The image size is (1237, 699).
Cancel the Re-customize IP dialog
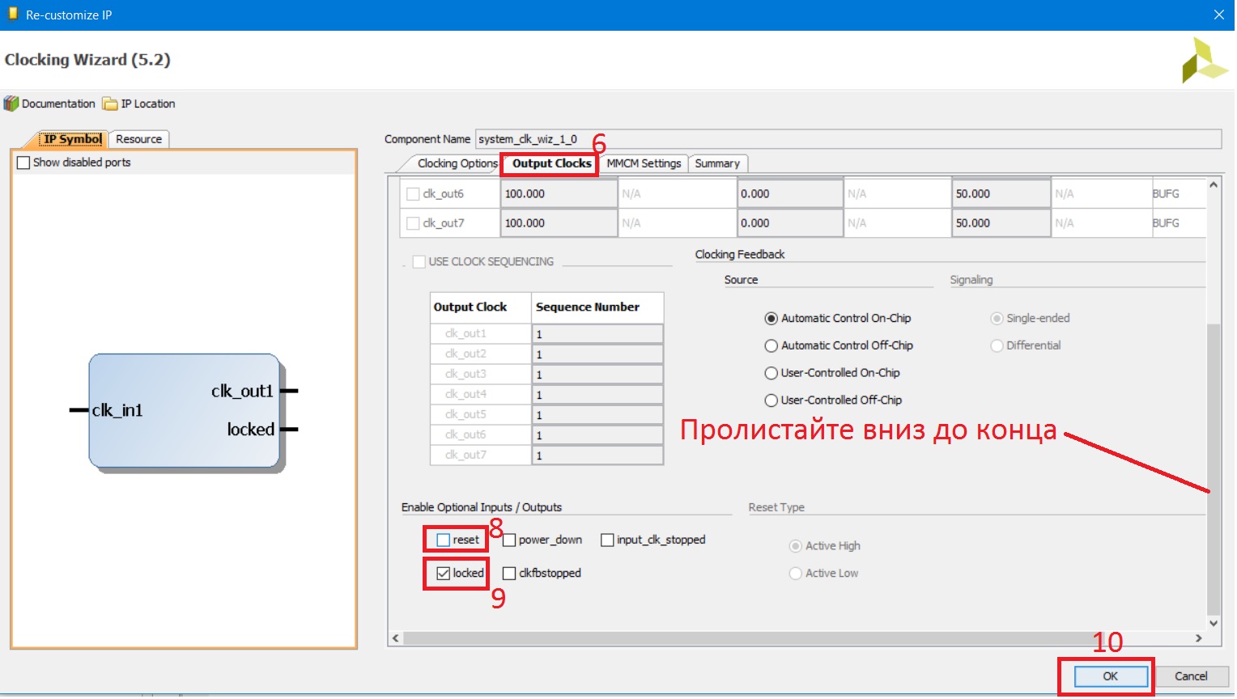click(x=1190, y=676)
